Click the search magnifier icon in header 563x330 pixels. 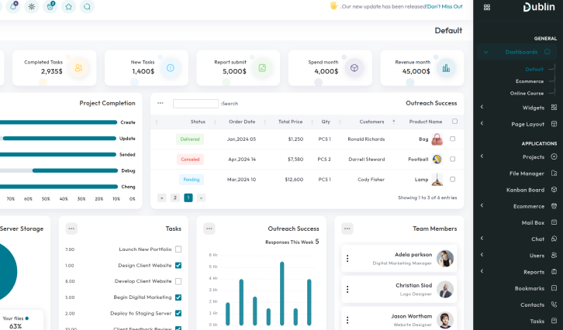tap(88, 6)
